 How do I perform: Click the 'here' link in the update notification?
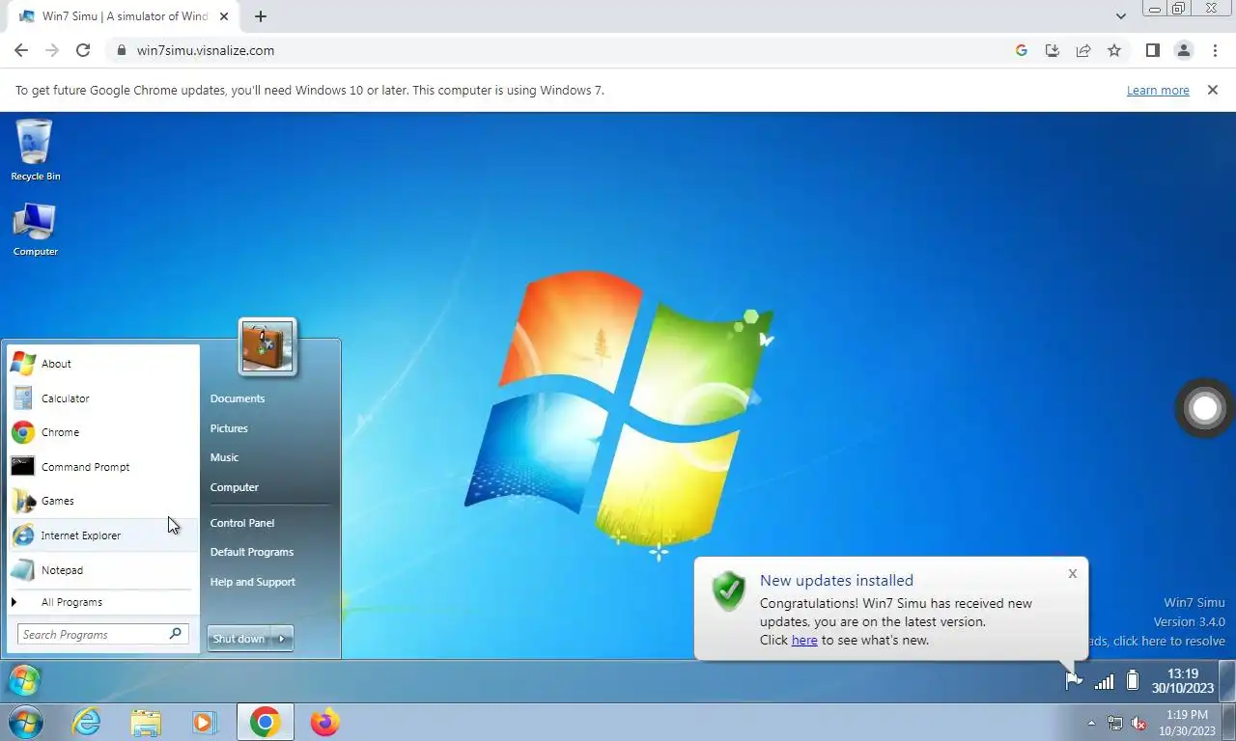pos(804,640)
